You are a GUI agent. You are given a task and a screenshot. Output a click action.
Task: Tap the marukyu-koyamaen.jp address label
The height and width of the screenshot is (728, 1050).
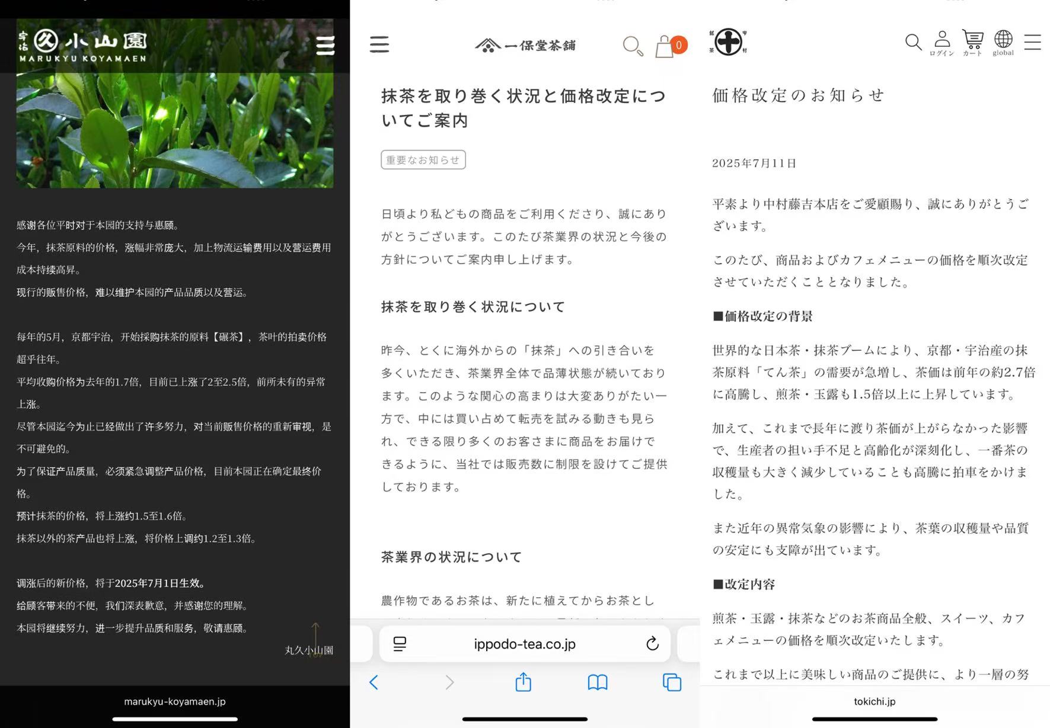point(175,701)
